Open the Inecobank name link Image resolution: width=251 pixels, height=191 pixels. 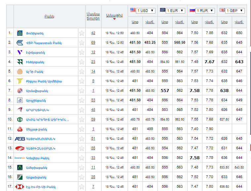[35, 62]
